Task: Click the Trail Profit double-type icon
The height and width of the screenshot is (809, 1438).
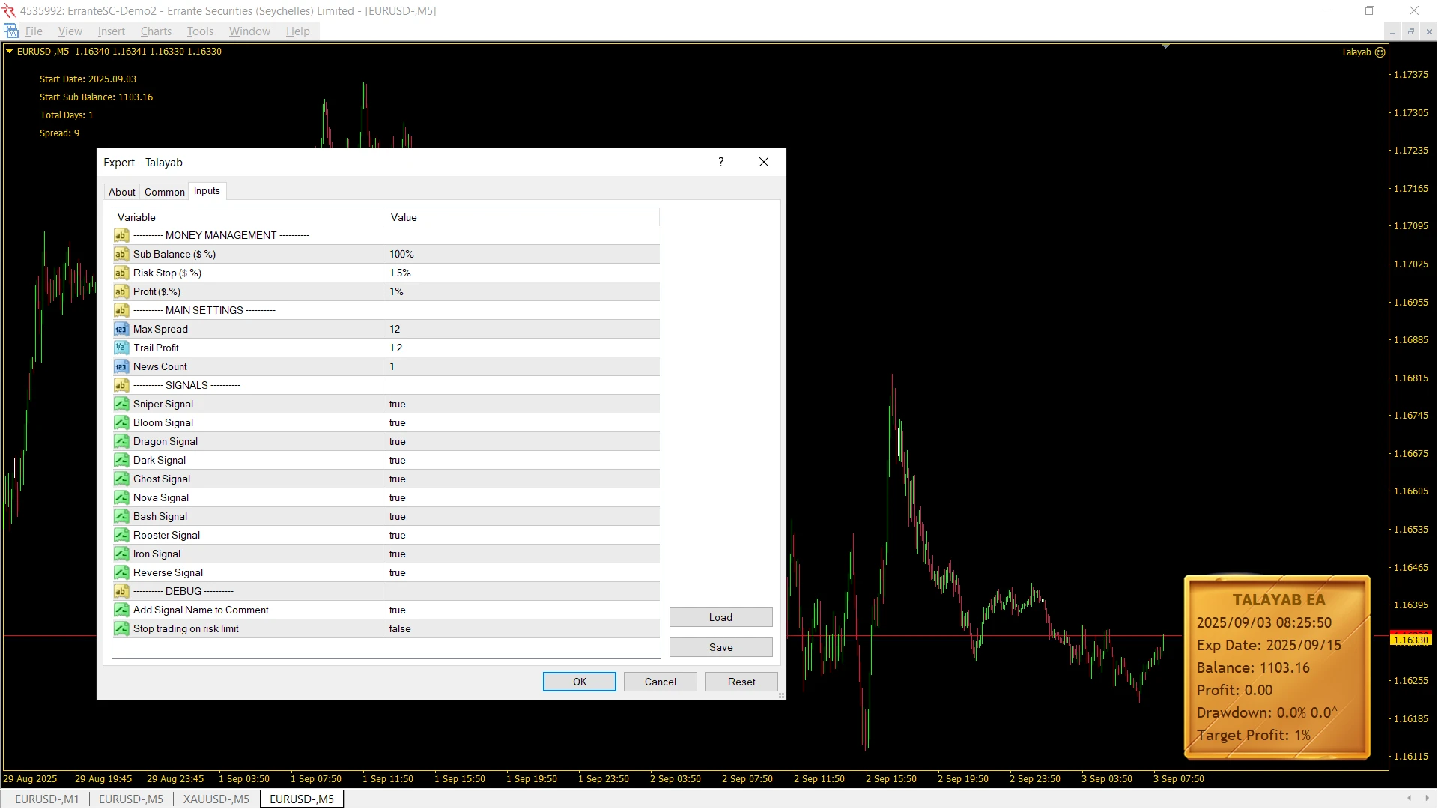Action: point(121,348)
